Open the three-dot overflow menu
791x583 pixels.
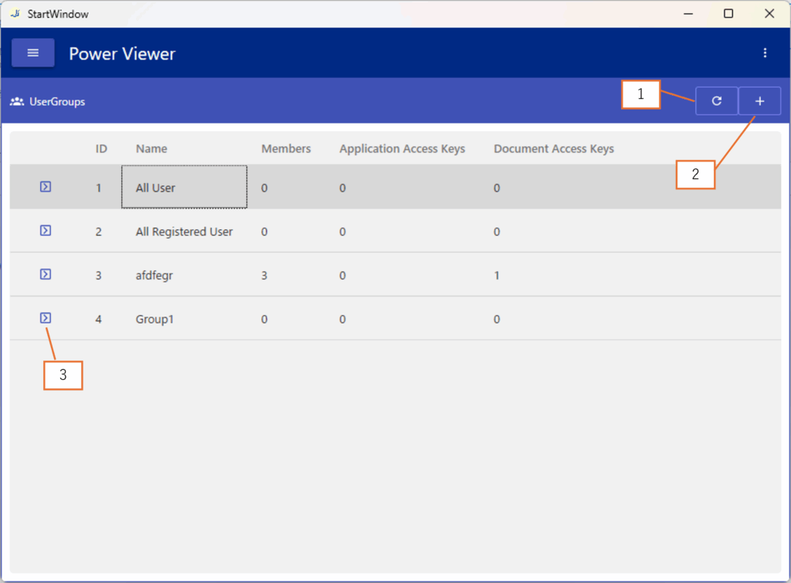point(765,53)
